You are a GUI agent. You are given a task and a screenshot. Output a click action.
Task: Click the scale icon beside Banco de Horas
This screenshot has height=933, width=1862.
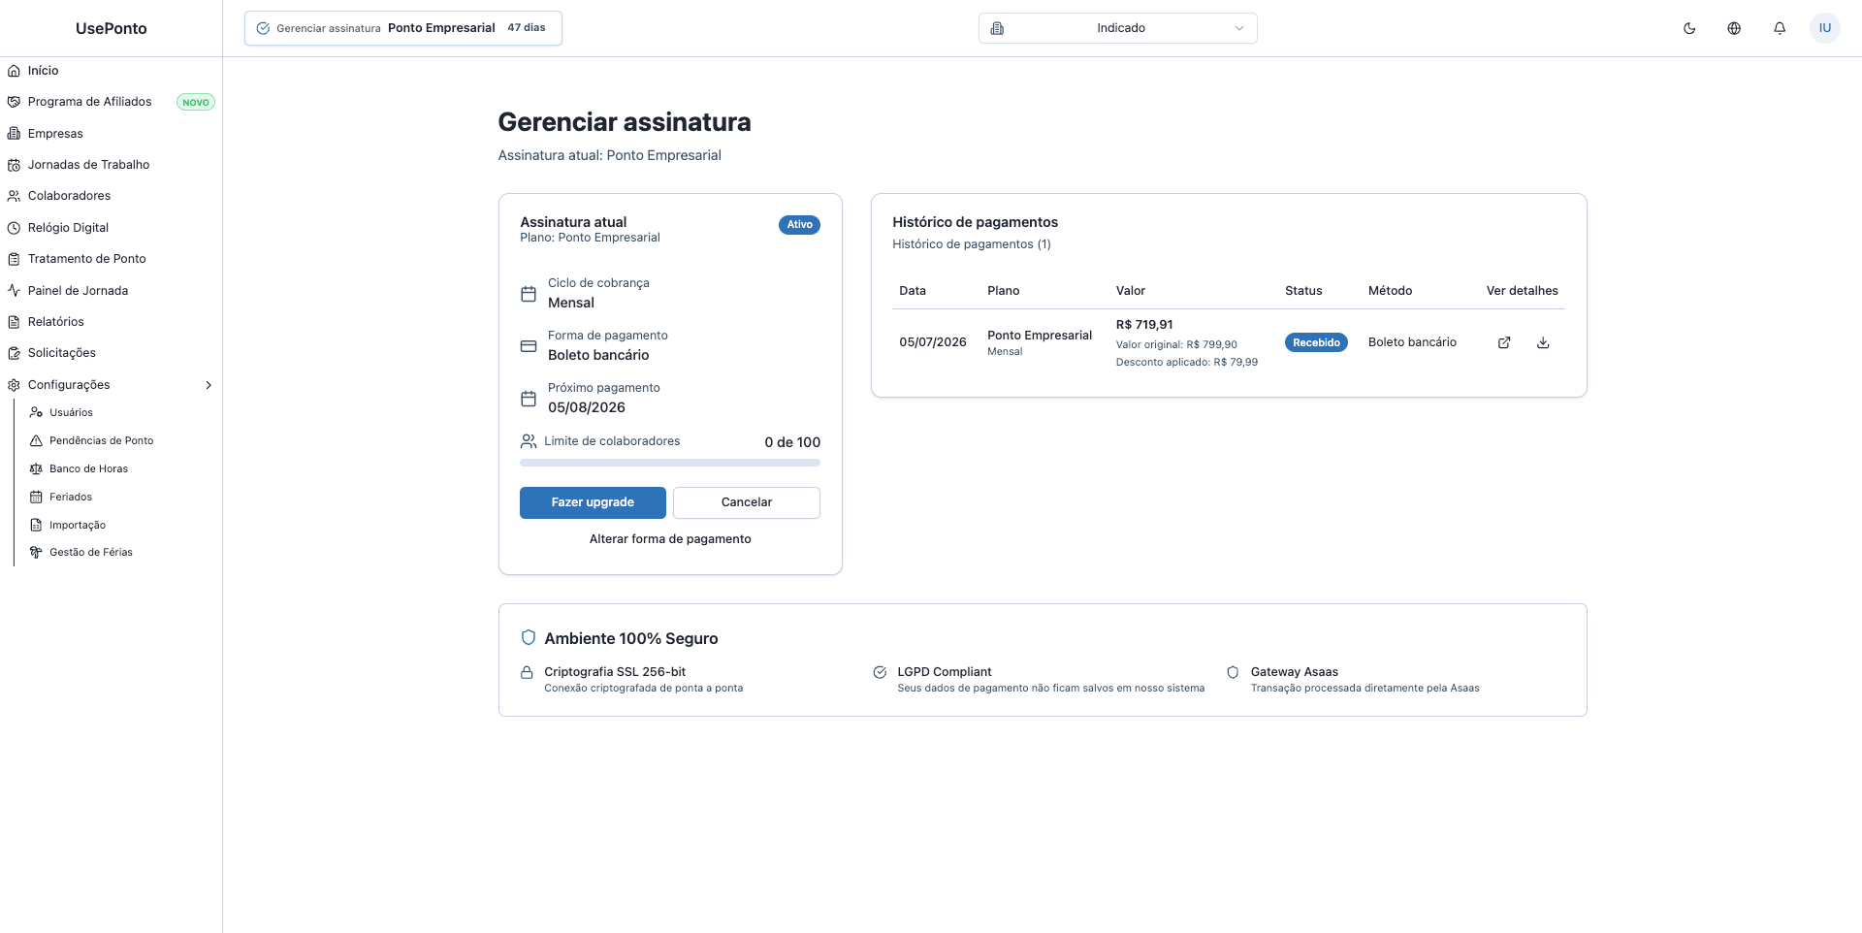36,468
